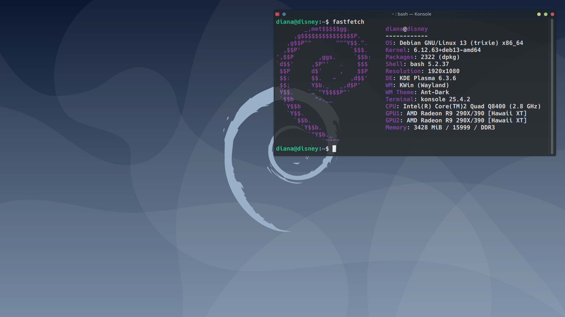The height and width of the screenshot is (317, 565).
Task: Close Konsole with the red button
Action: [x=552, y=14]
